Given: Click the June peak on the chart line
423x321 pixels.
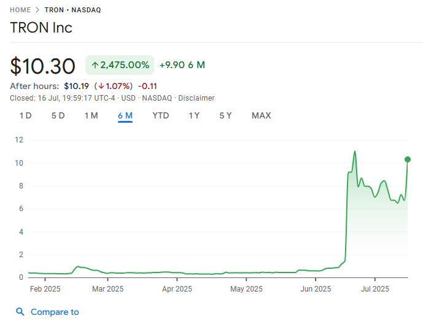Looking at the screenshot, I should pyautogui.click(x=355, y=152).
